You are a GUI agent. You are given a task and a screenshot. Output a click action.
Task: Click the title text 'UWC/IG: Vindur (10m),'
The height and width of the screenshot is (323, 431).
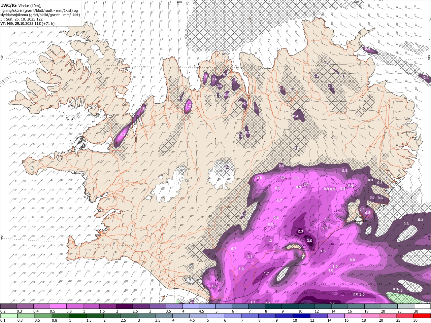[x=21, y=6]
